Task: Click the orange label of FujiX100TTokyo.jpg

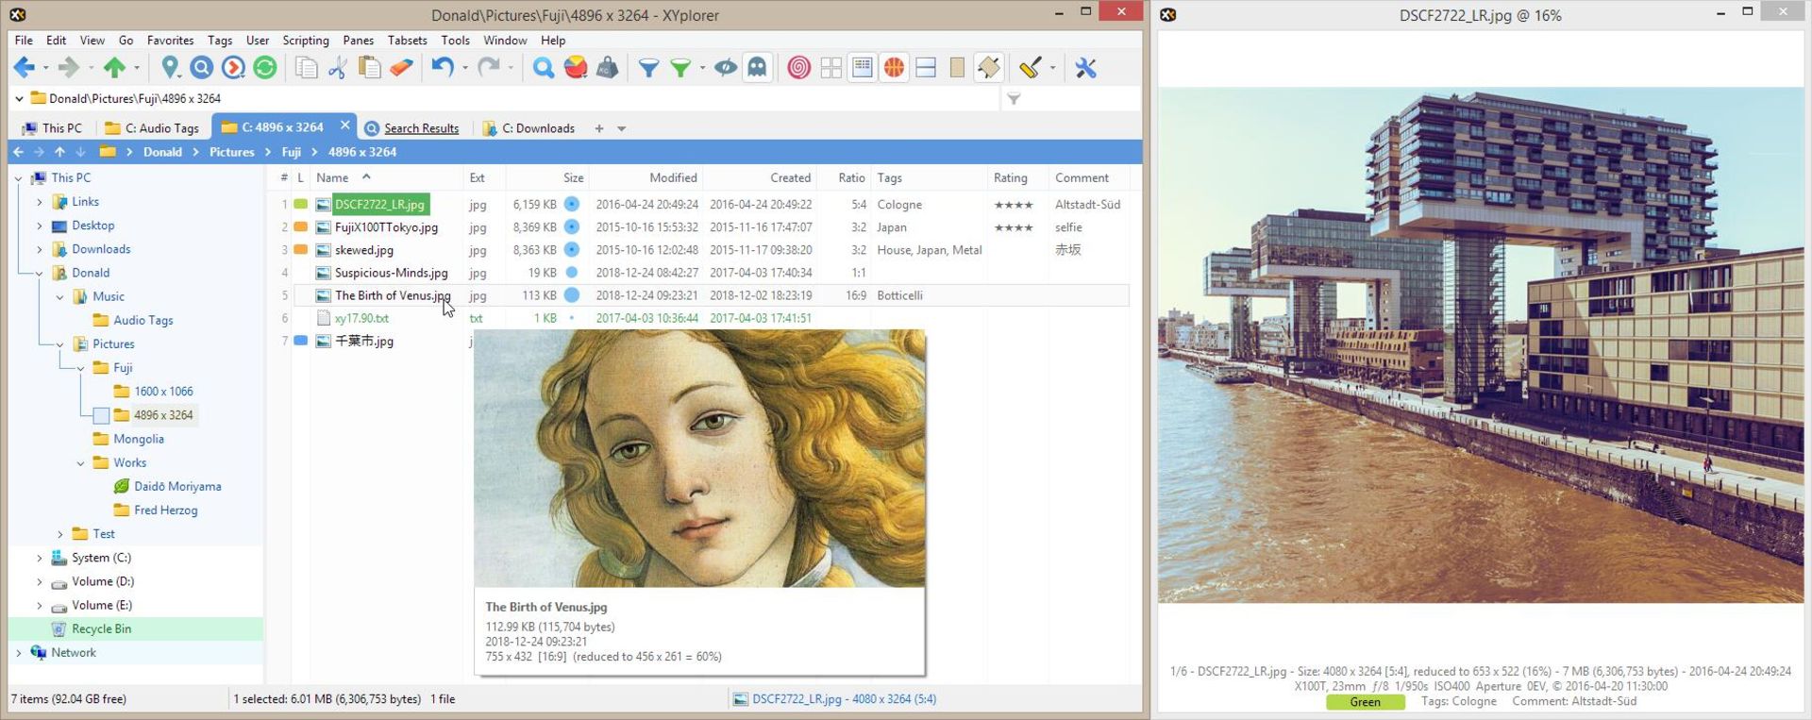Action: click(x=301, y=226)
